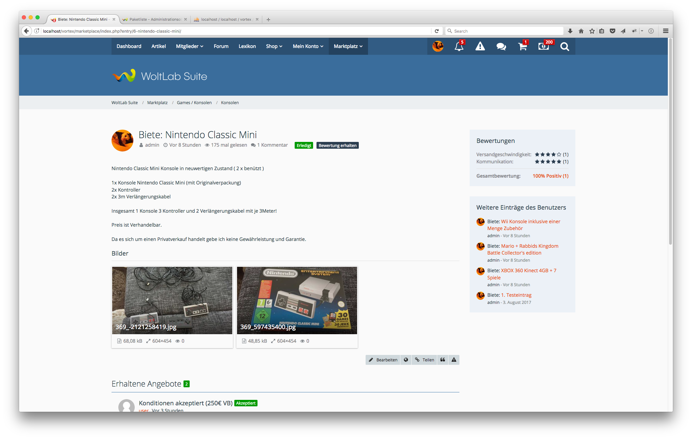The width and height of the screenshot is (692, 439).
Task: Click the credits money icon showing 200
Action: click(x=543, y=46)
